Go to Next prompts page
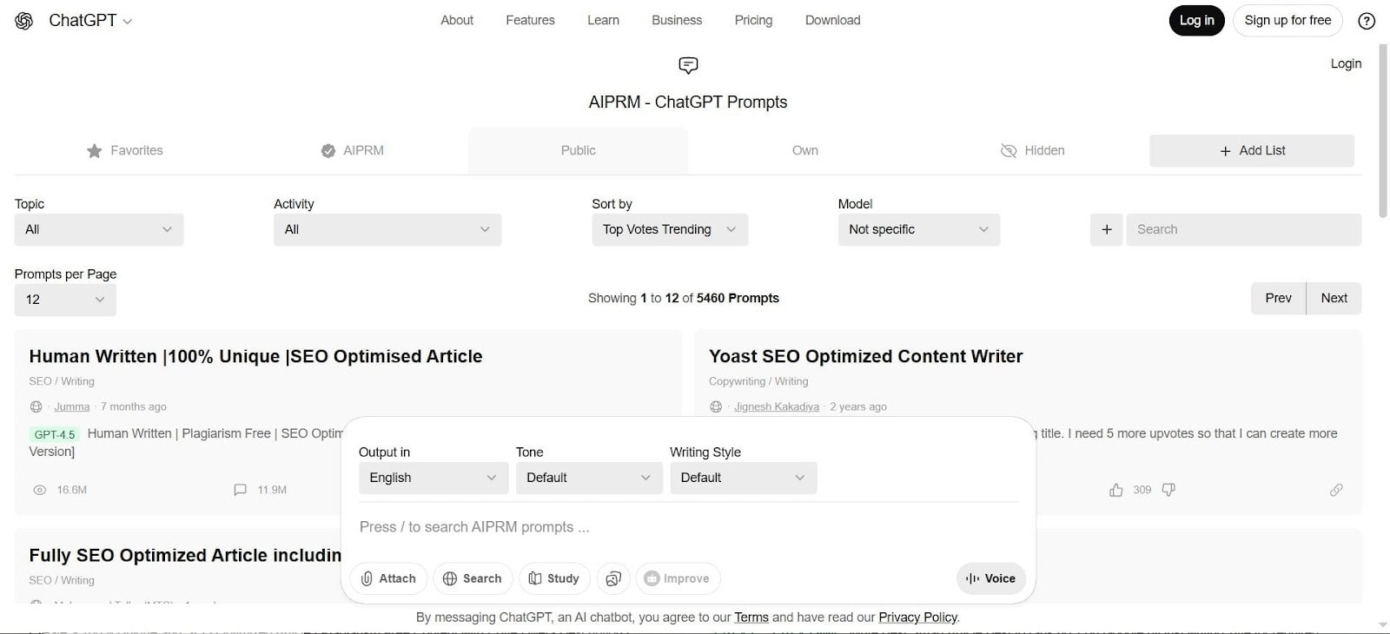 coord(1334,298)
